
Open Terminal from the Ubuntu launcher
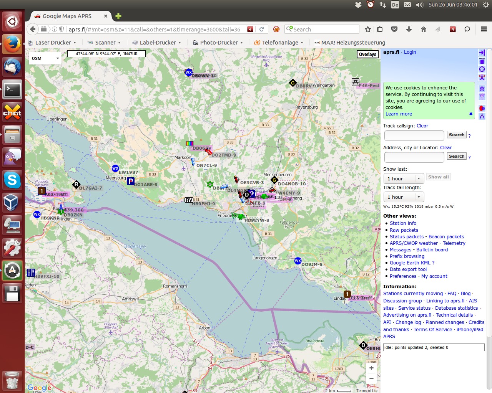tap(12, 90)
